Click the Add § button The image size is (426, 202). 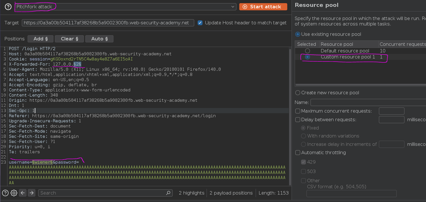tap(41, 39)
